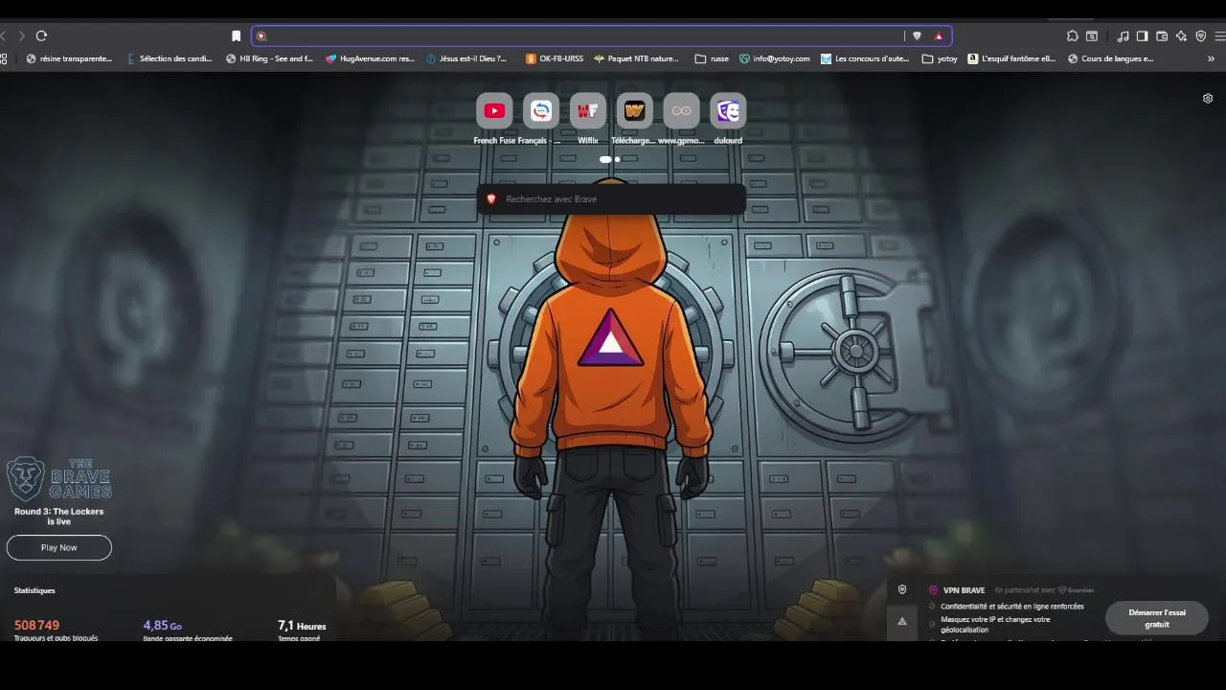Screen dimensions: 1226x690
Task: Click the Play Now button
Action: pyautogui.click(x=59, y=547)
